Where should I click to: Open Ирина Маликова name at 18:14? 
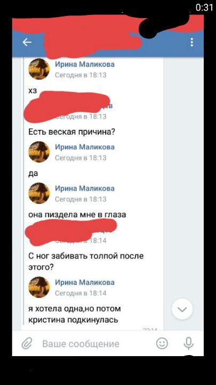(x=85, y=282)
